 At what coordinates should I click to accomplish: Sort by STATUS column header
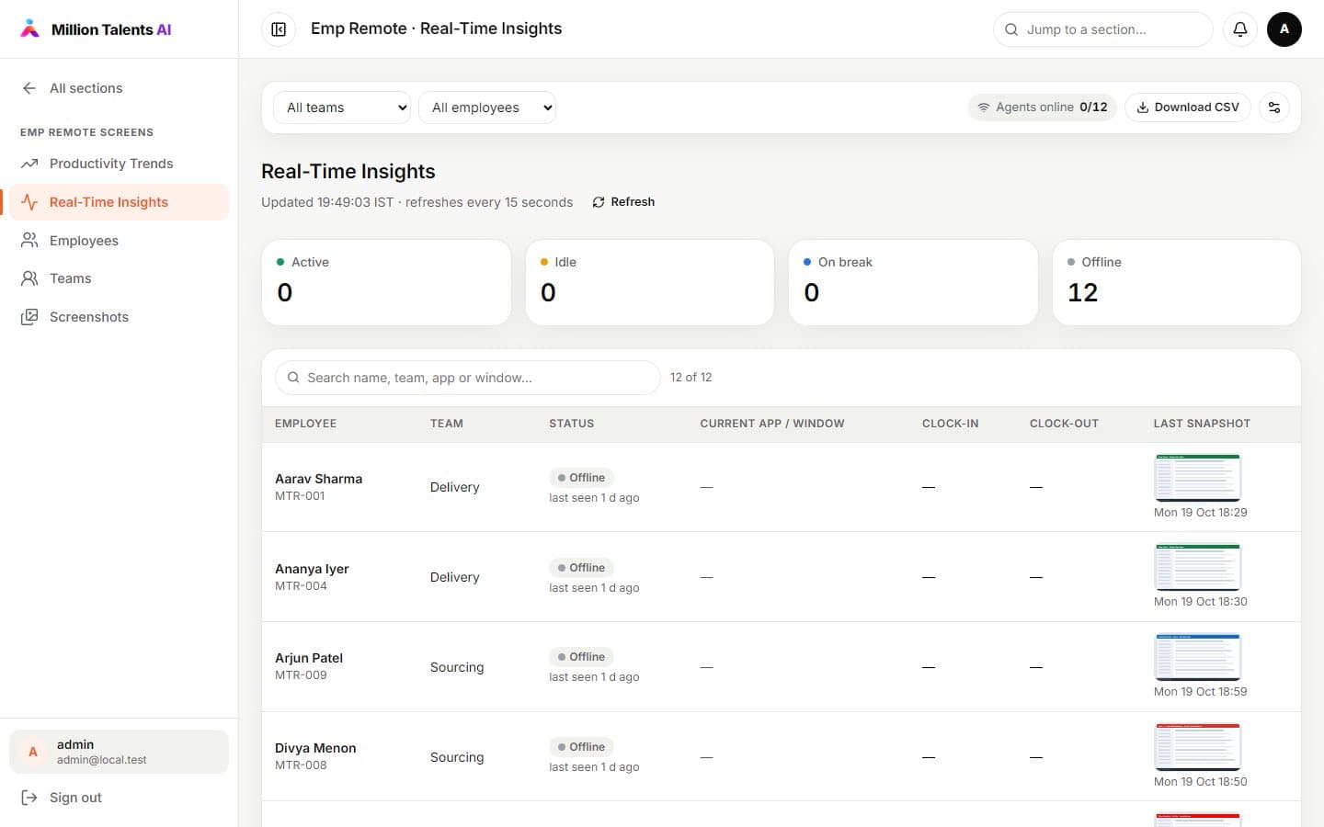coord(572,424)
